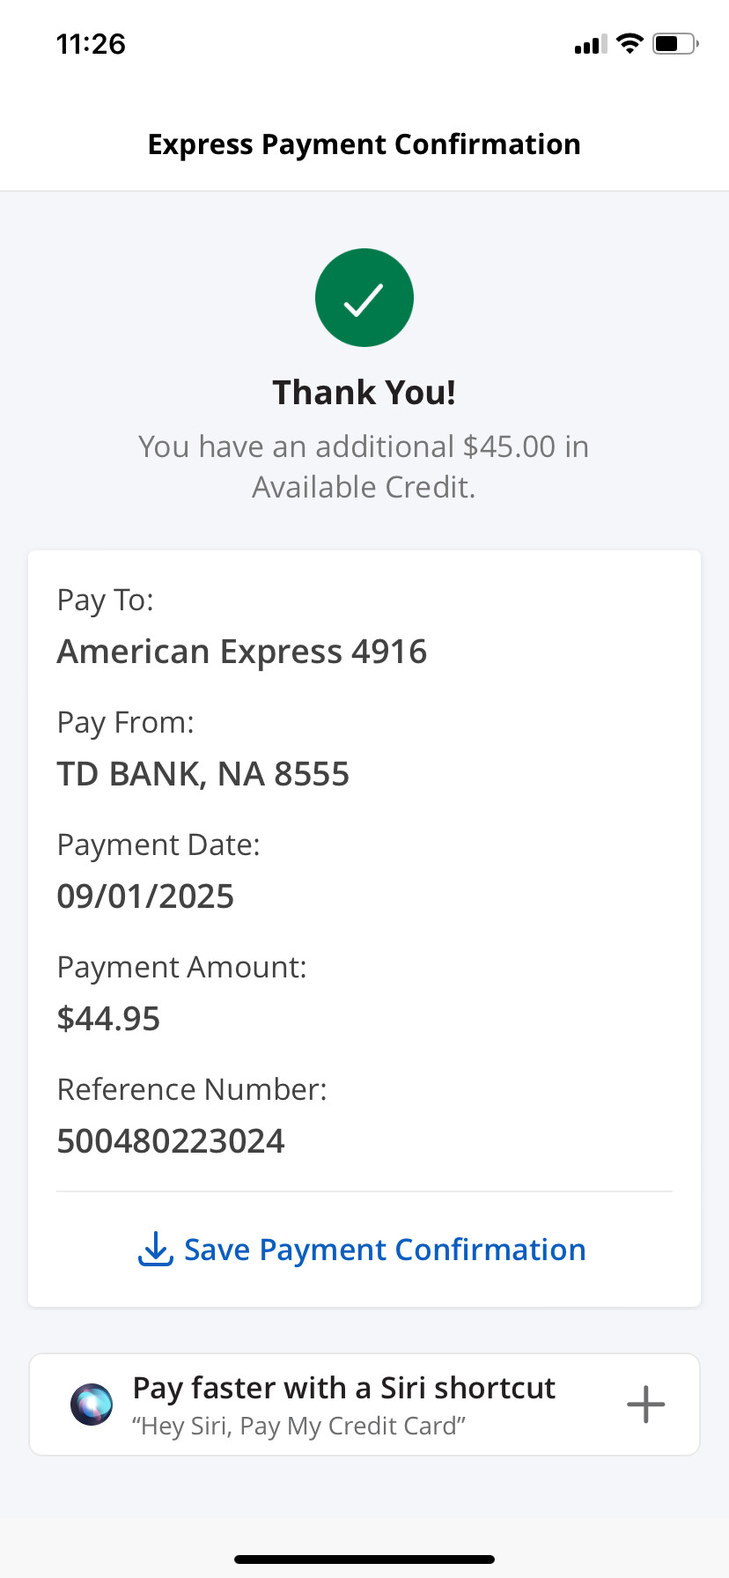The width and height of the screenshot is (729, 1578).
Task: Tap the home indicator bar
Action: 364,1559
